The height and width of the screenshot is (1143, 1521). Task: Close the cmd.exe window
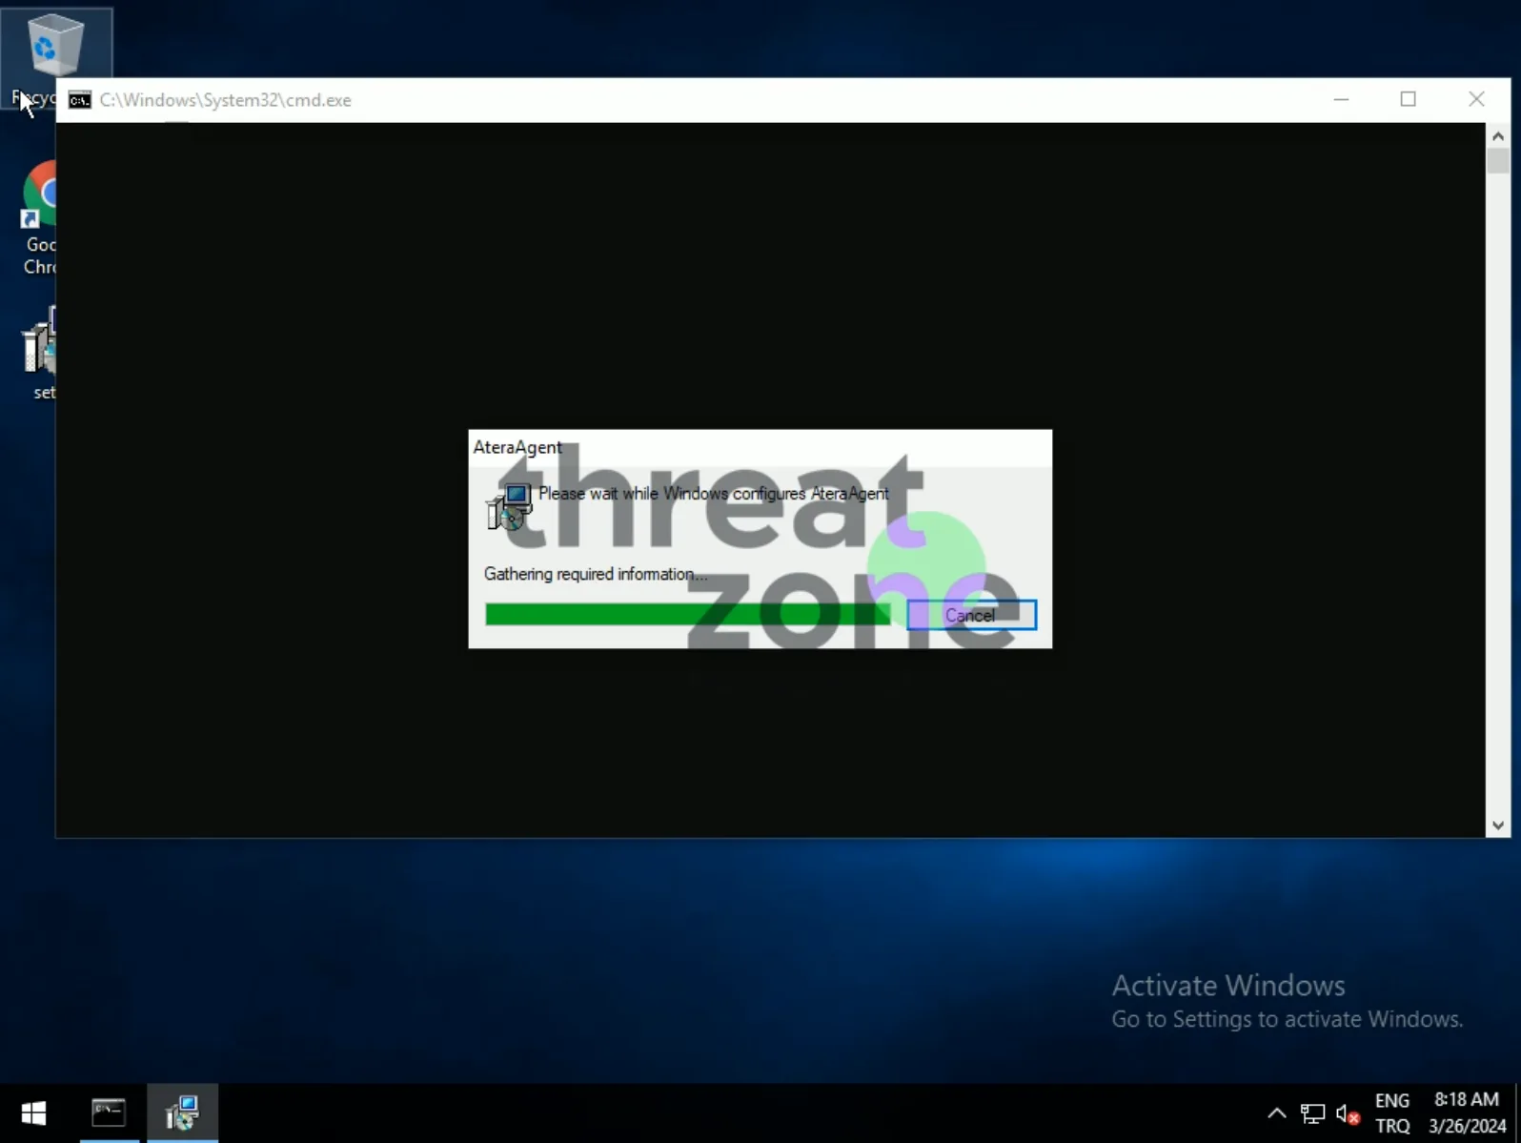pyautogui.click(x=1476, y=99)
